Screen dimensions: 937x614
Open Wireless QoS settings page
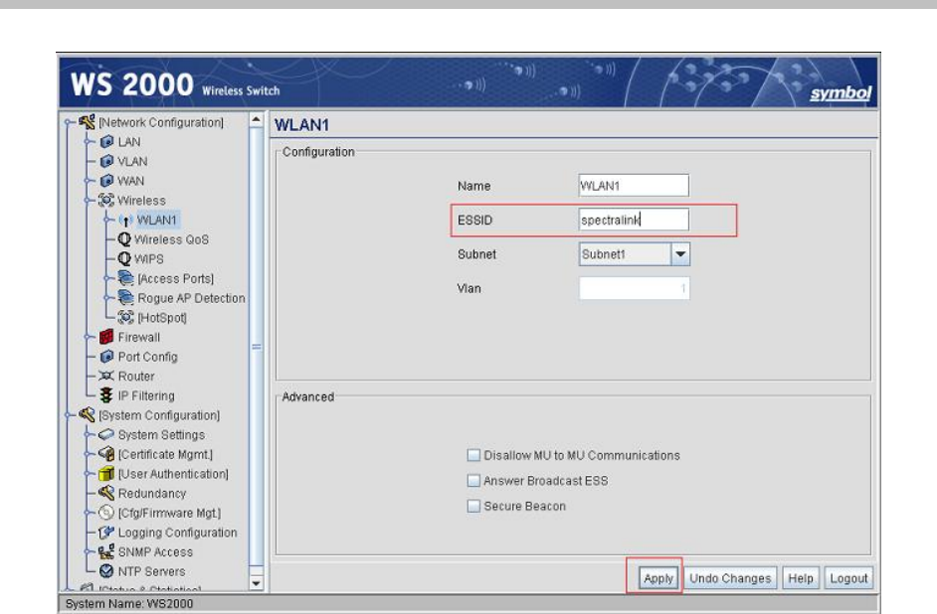coord(171,239)
